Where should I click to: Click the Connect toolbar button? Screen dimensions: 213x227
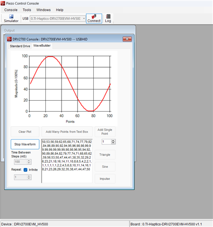tap(94, 18)
